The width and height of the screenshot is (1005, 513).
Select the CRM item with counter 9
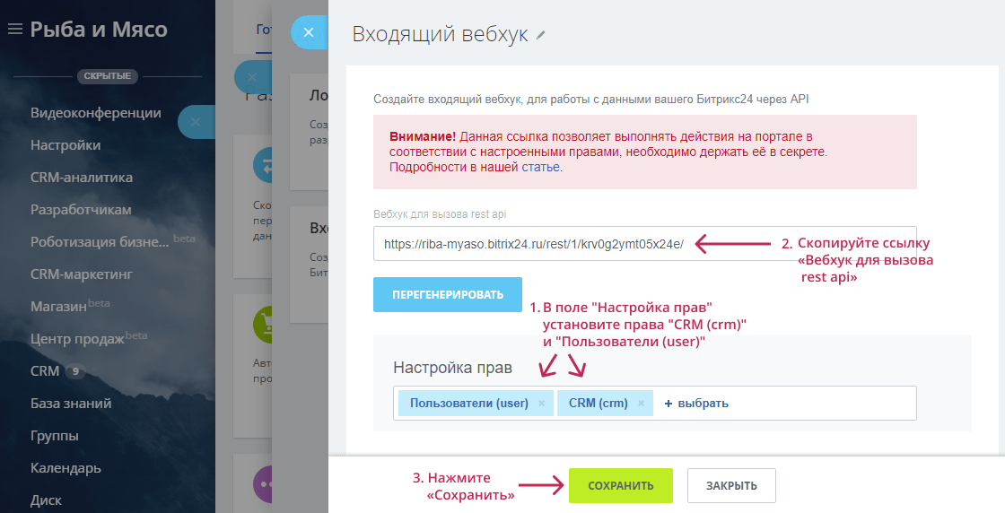coord(45,371)
